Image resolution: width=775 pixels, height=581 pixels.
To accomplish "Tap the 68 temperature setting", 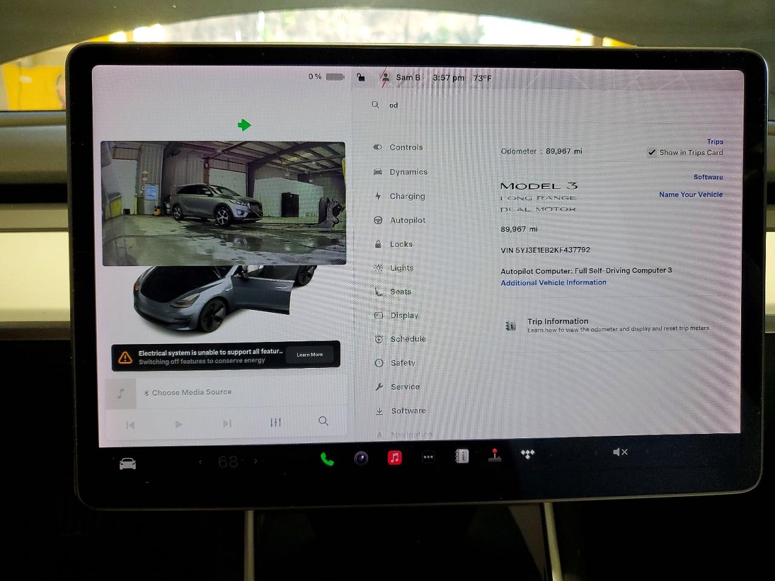I will click(228, 462).
